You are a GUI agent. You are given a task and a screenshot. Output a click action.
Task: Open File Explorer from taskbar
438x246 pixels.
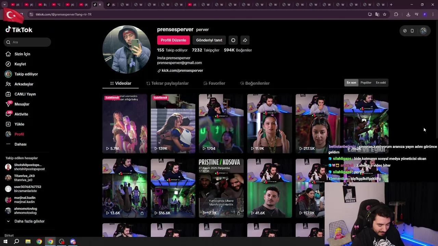[28, 242]
